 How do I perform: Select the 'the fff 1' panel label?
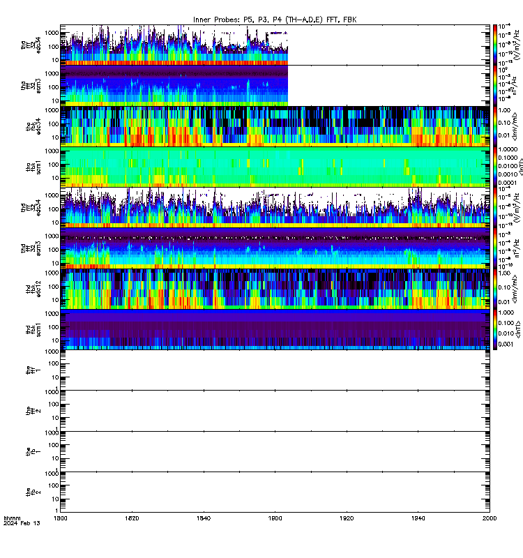point(33,370)
